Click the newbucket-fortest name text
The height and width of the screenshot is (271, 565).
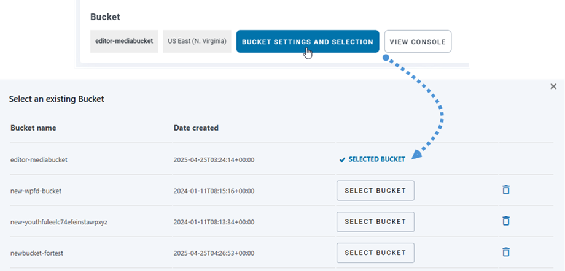point(37,253)
